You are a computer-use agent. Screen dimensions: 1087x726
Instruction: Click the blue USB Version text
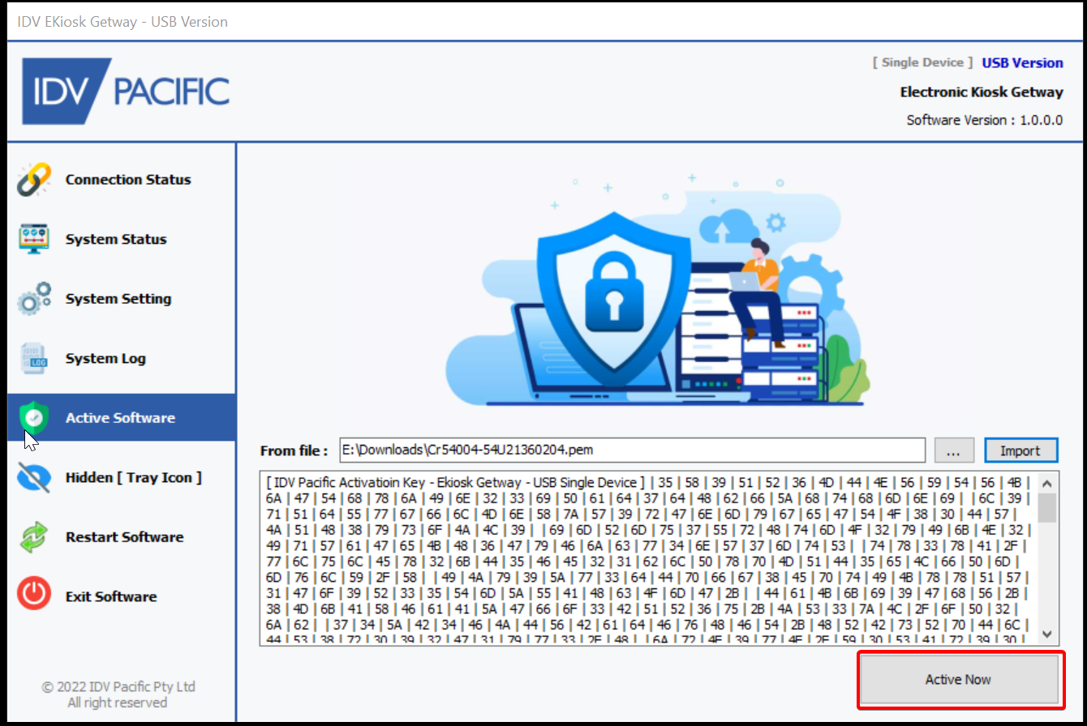[x=1022, y=62]
